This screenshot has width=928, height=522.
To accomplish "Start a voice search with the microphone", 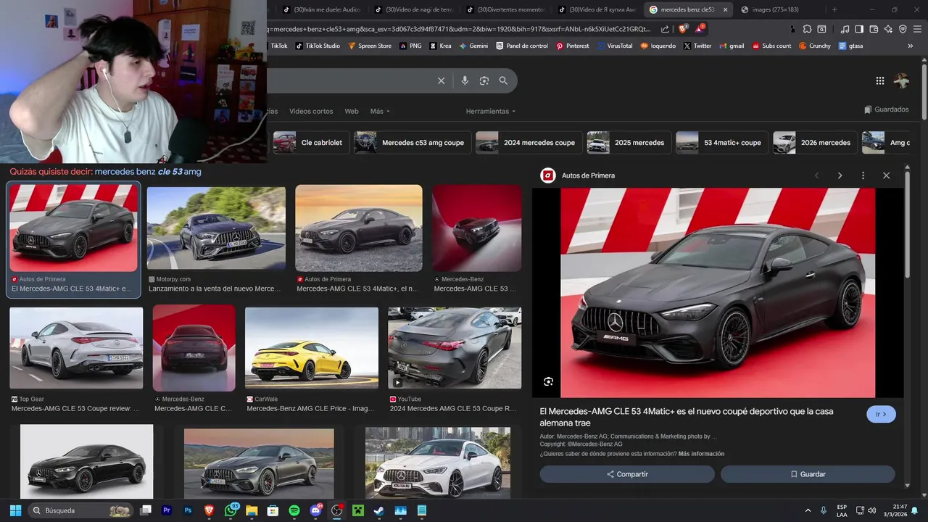I will tap(465, 80).
